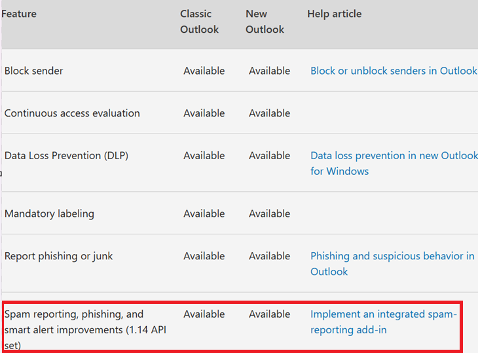
Task: Select the Mandatory labeling feature text
Action: tap(49, 214)
